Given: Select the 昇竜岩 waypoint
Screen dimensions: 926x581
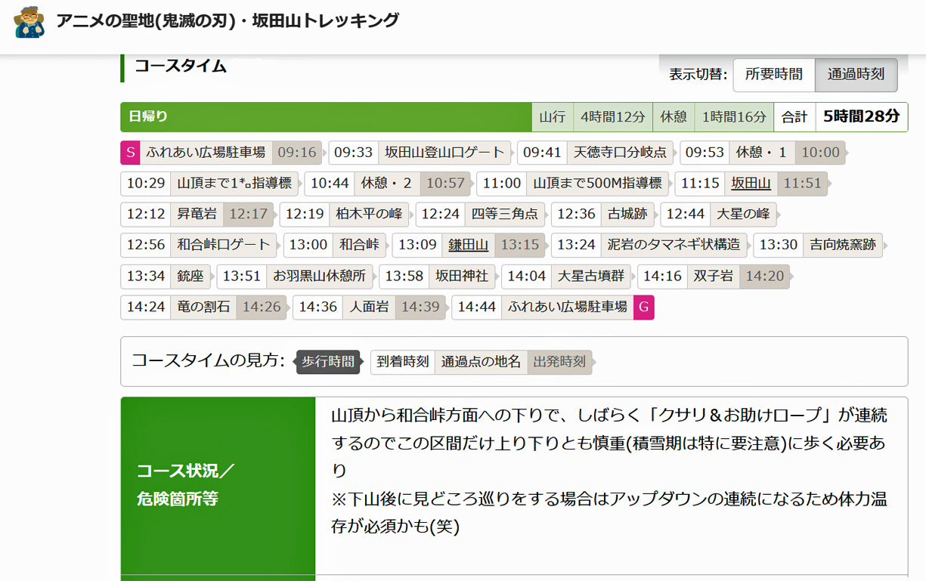Looking at the screenshot, I should [197, 214].
